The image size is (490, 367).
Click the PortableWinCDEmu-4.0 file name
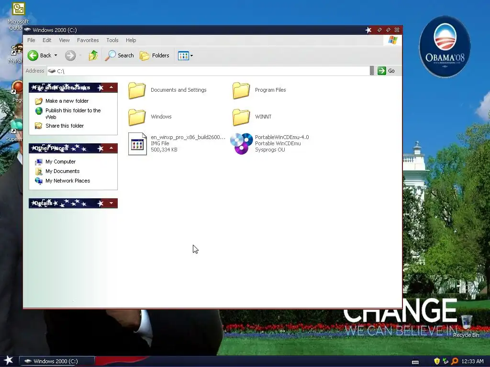coord(282,137)
